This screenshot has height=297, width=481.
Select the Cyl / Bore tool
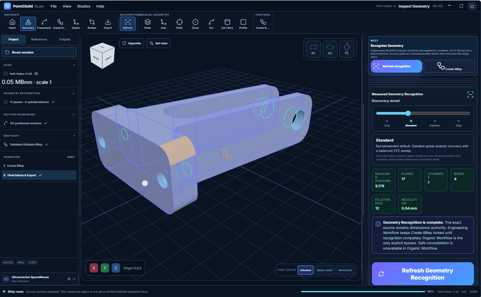tap(227, 24)
